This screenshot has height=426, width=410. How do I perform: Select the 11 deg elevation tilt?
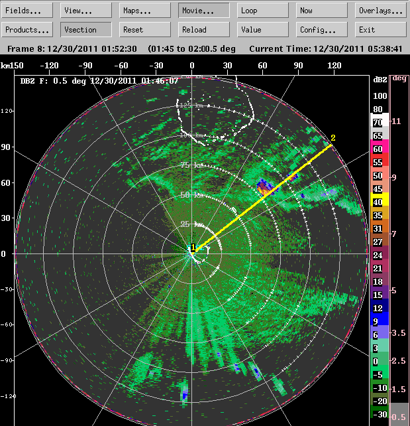point(396,121)
